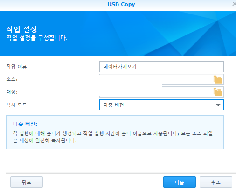Click the USB Copy window title
This screenshot has height=189, width=236.
click(121, 4)
